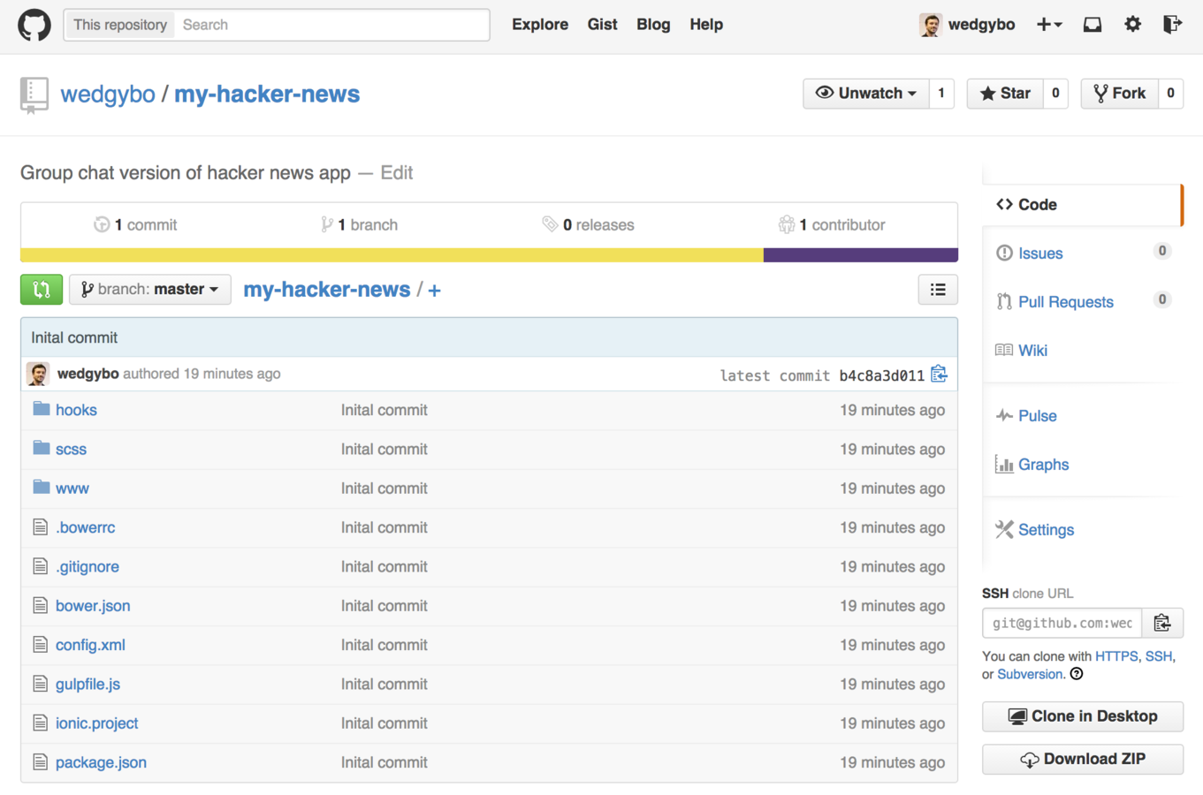Click the green compare and review icon
The width and height of the screenshot is (1203, 795).
[42, 290]
